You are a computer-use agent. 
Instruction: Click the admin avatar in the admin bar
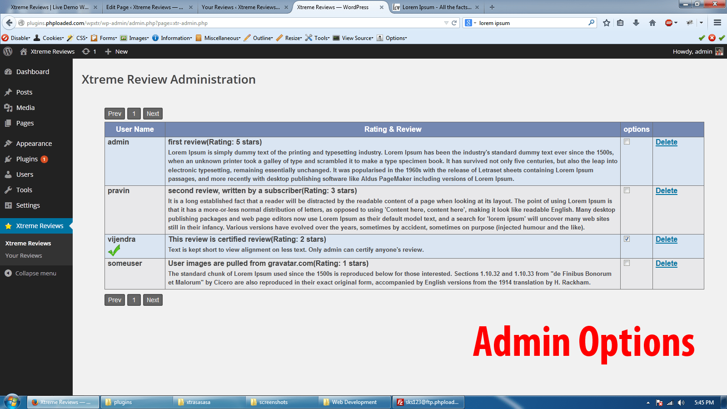pos(719,51)
